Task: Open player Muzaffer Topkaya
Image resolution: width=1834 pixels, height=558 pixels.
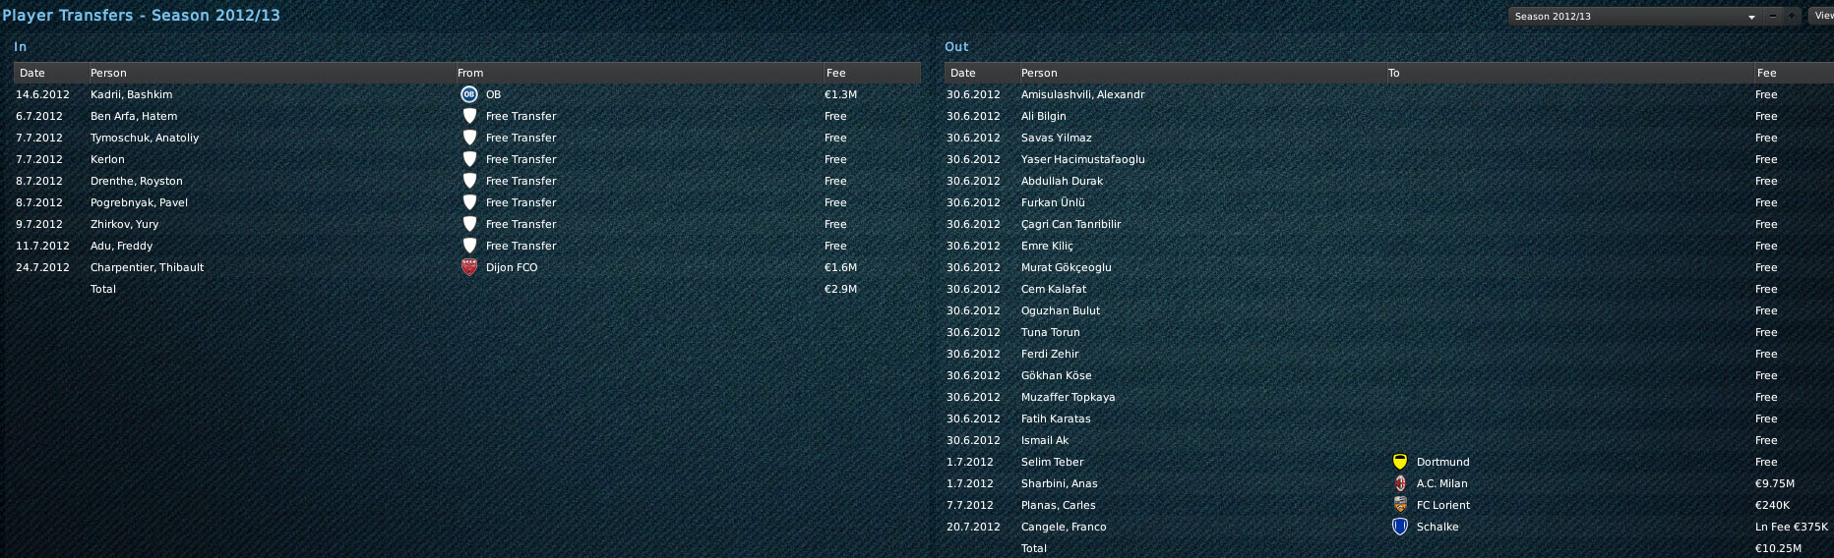Action: [1069, 397]
